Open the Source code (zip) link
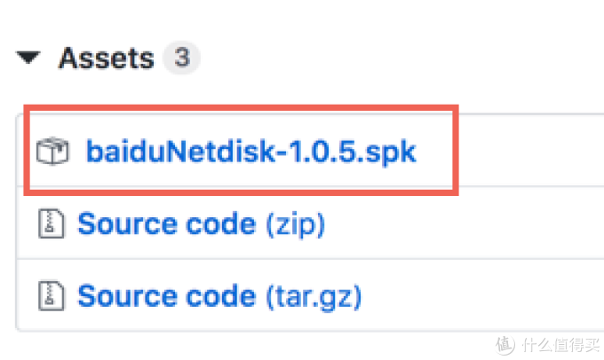The height and width of the screenshot is (360, 604). (x=202, y=223)
